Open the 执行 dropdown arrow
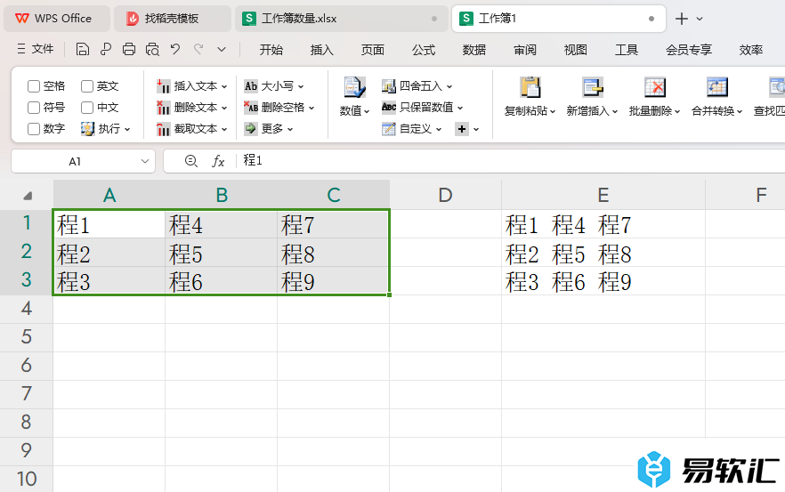The height and width of the screenshot is (492, 785). 127,129
